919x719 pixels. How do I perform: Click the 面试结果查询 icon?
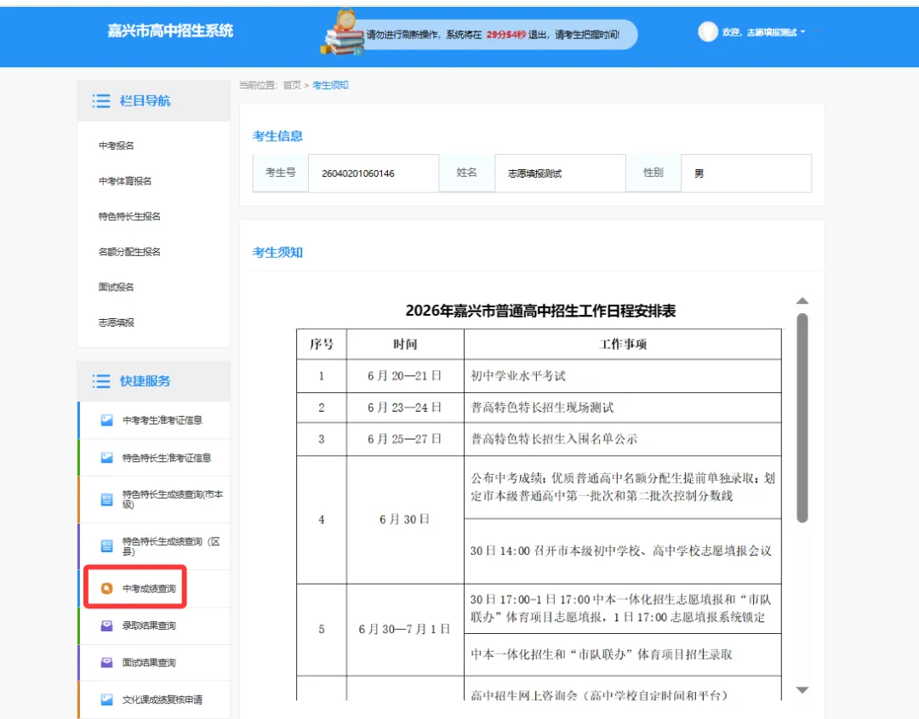click(x=106, y=663)
